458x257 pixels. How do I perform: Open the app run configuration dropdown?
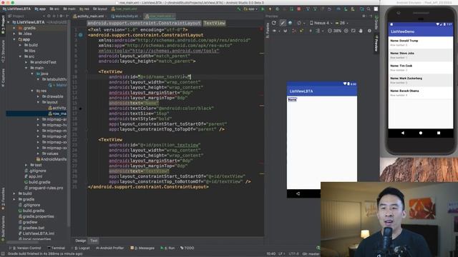point(250,9)
